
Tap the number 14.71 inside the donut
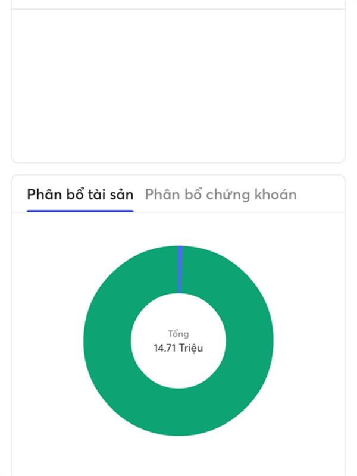[165, 348]
